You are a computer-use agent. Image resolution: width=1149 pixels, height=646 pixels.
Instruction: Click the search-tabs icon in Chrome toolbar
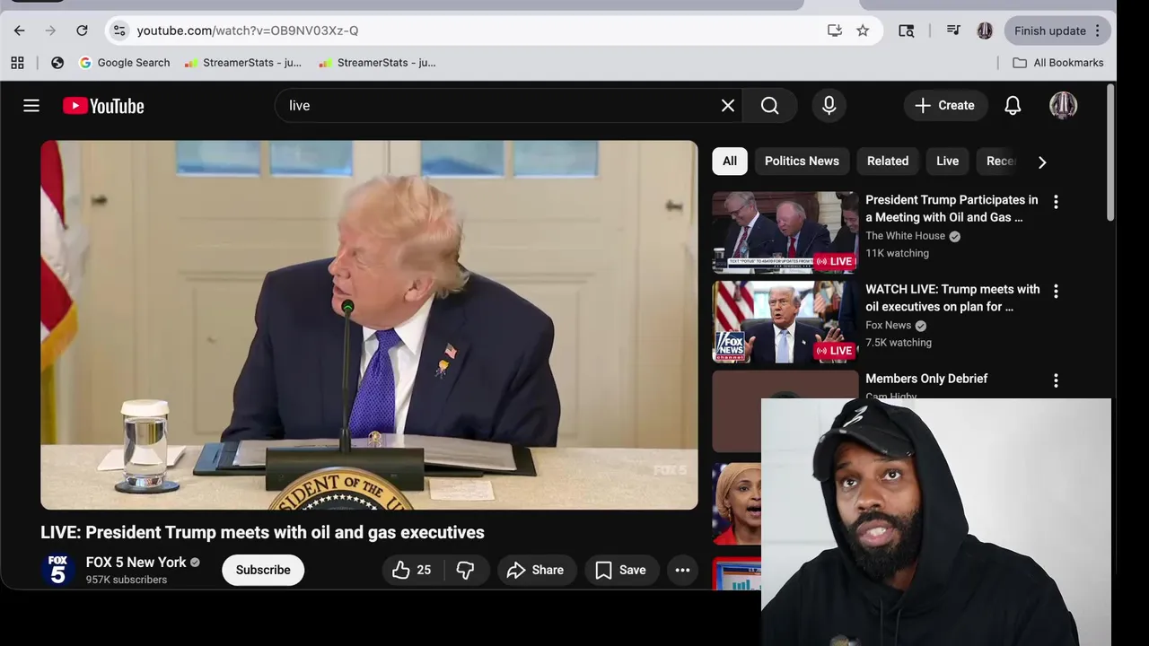(907, 31)
